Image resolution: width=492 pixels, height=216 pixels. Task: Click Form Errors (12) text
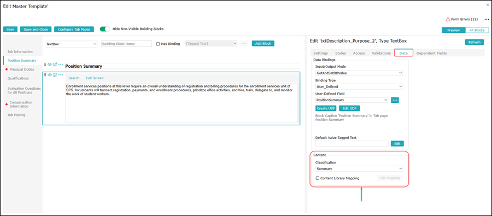(464, 20)
